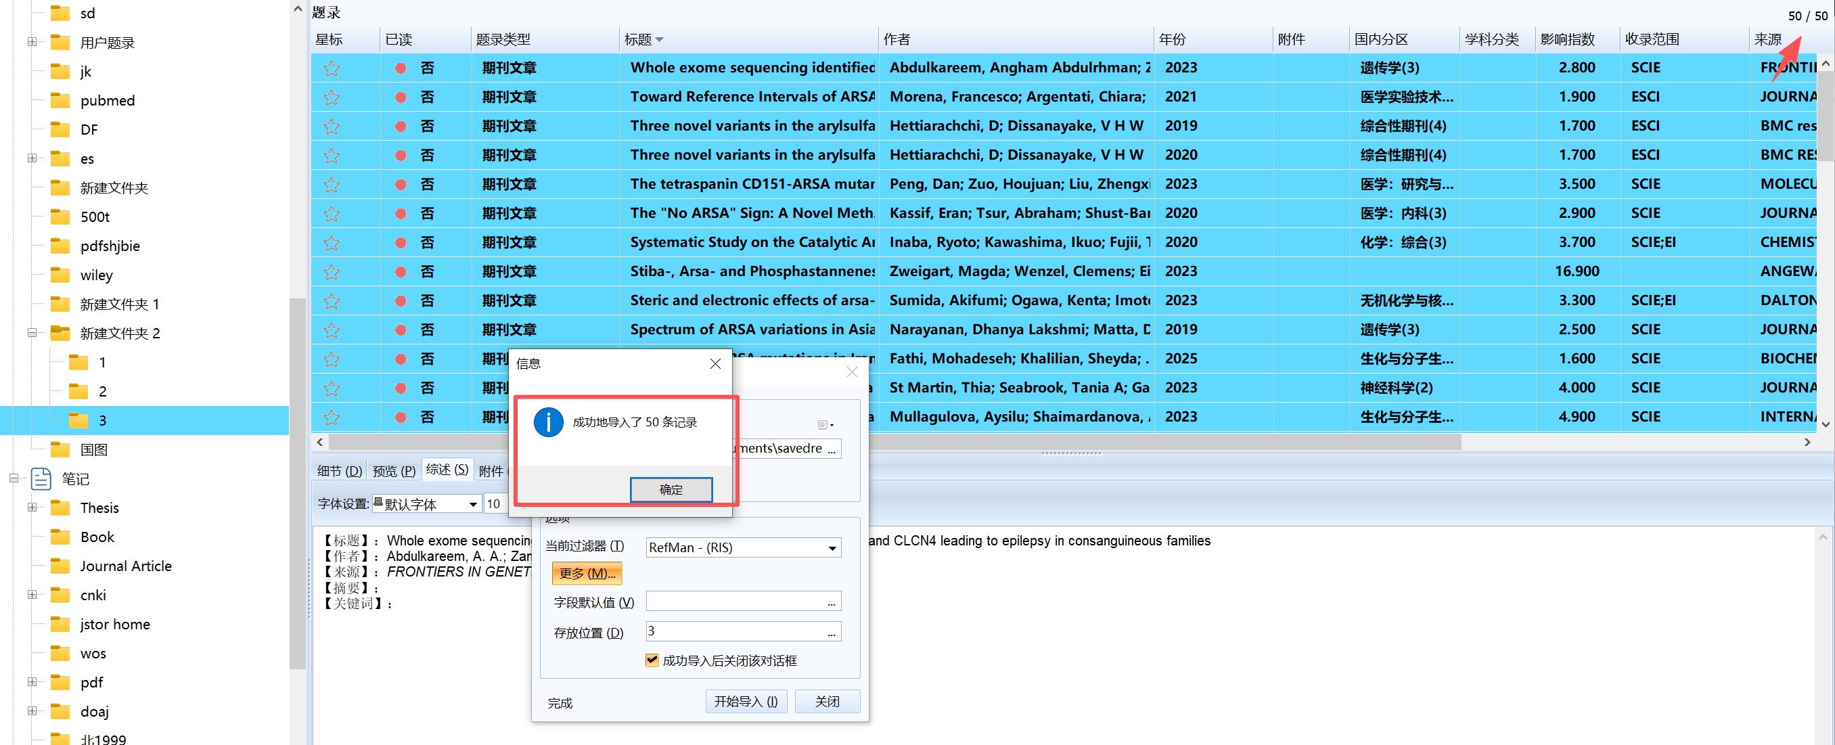Image resolution: width=1835 pixels, height=745 pixels.
Task: Star the Fathi, Mohadeseh record
Action: click(332, 360)
